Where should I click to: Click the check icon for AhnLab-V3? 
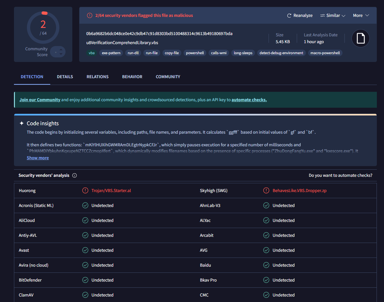point(266,206)
